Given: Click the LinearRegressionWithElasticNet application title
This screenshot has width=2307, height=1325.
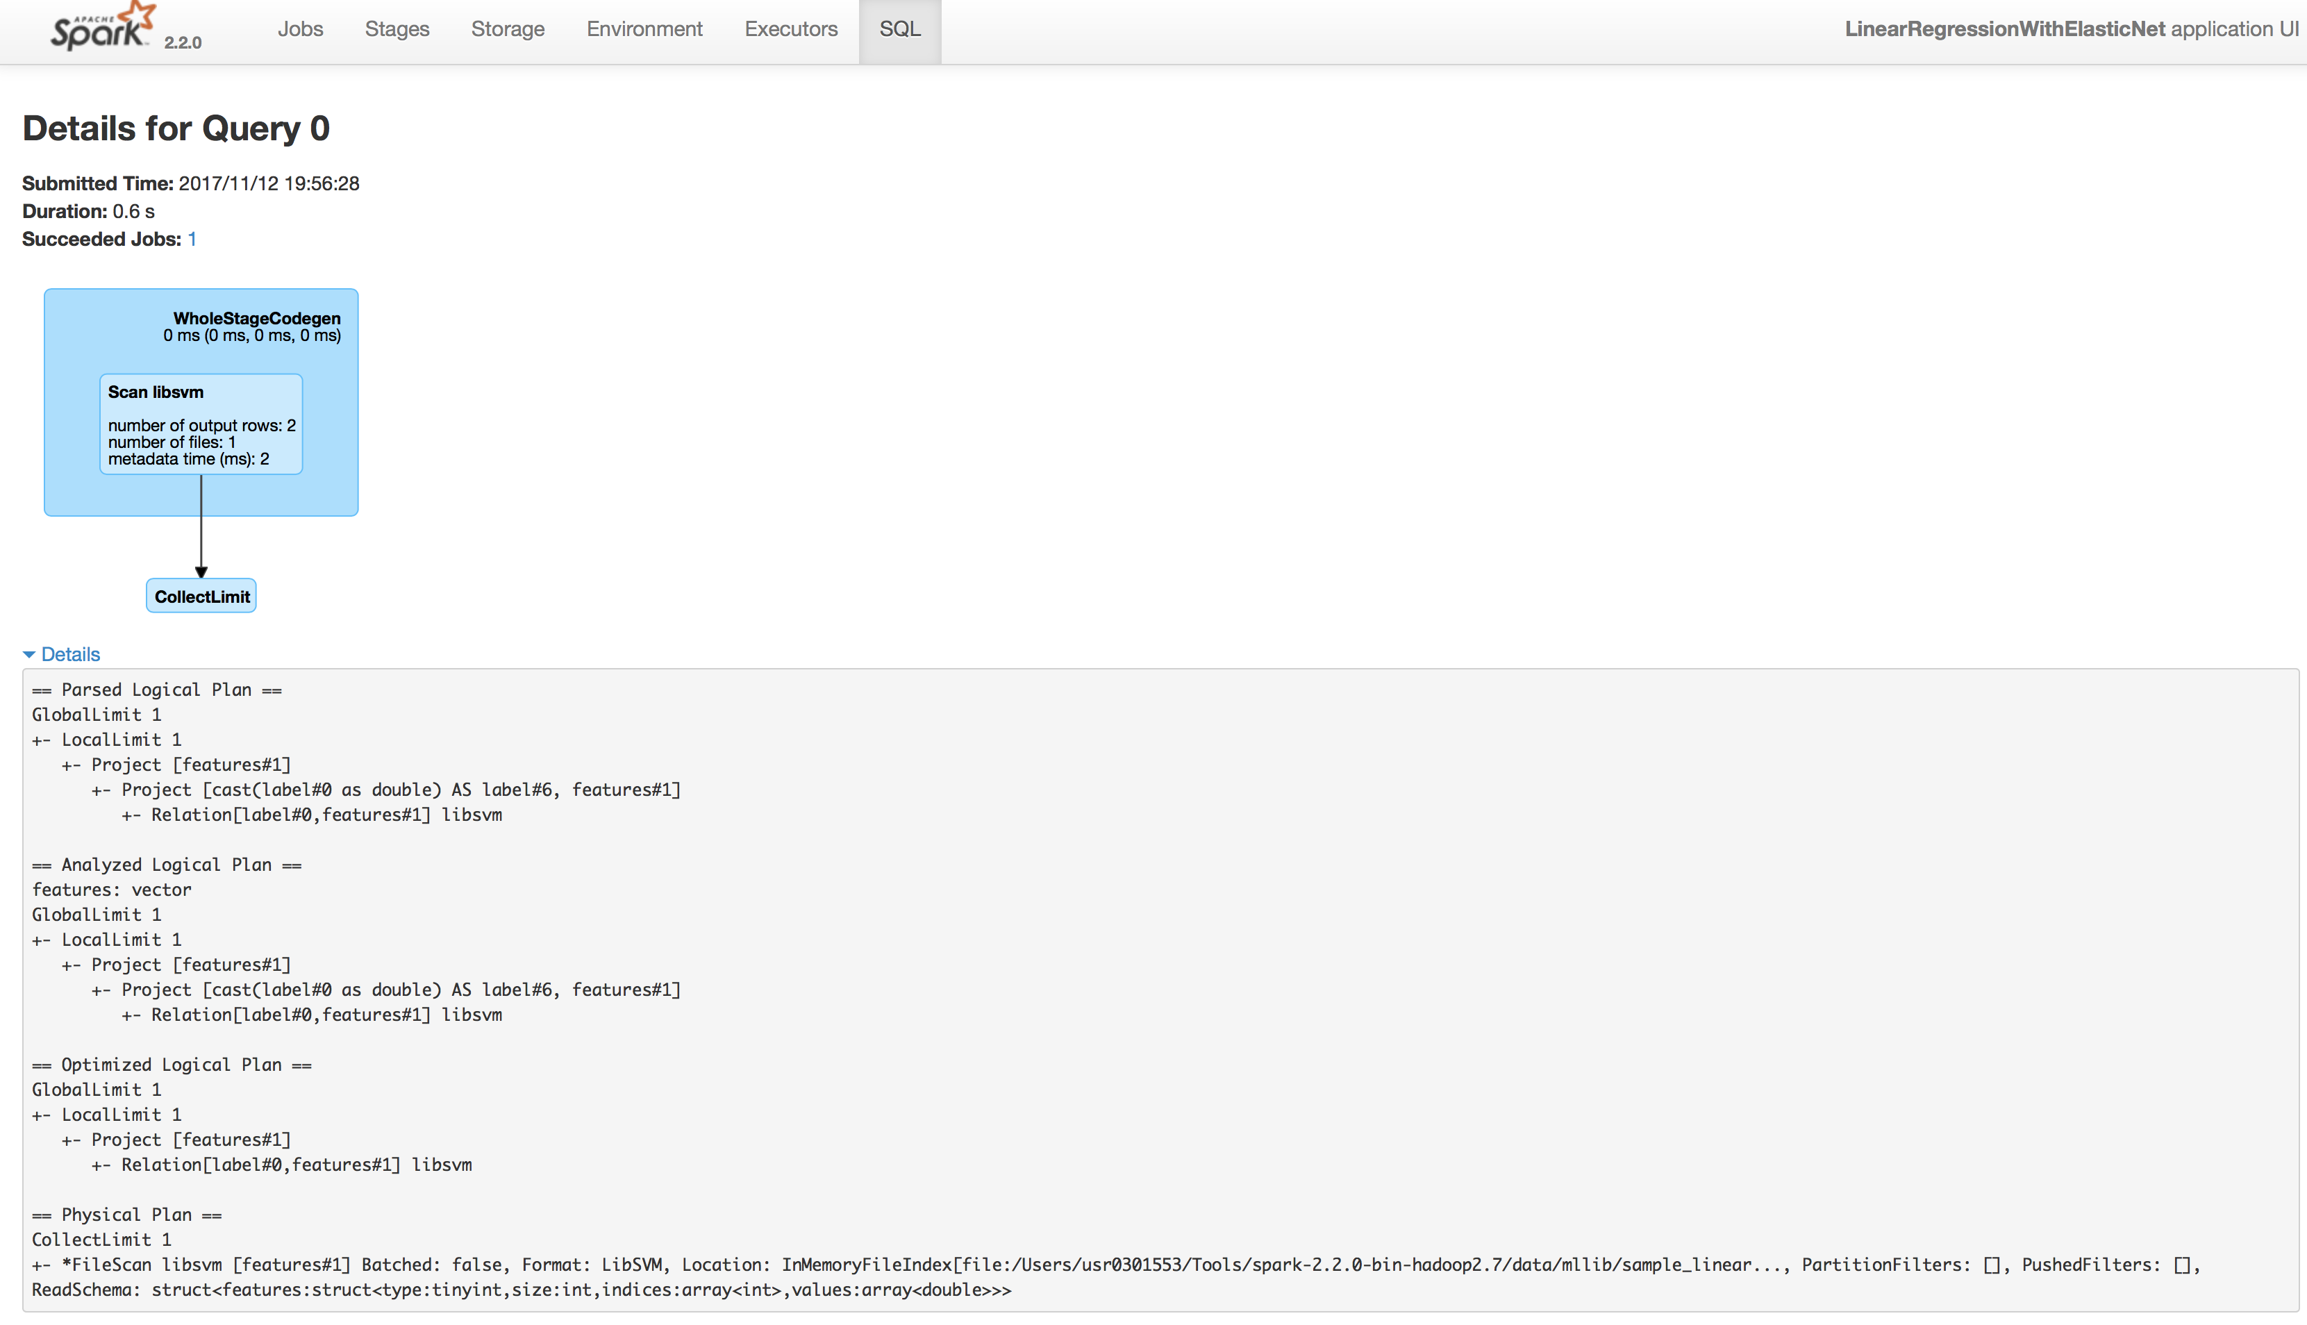Looking at the screenshot, I should click(2004, 29).
